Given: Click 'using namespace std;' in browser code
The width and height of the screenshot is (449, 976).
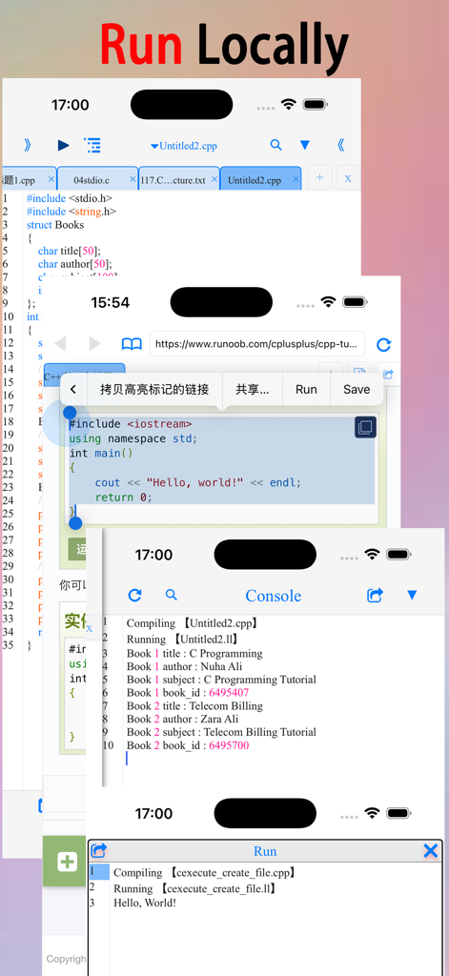Looking at the screenshot, I should 133,438.
